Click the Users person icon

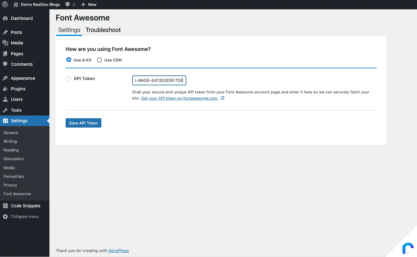click(5, 99)
